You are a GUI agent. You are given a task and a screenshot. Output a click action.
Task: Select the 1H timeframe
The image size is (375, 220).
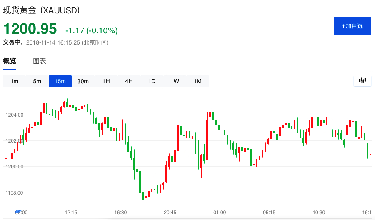[106, 81]
